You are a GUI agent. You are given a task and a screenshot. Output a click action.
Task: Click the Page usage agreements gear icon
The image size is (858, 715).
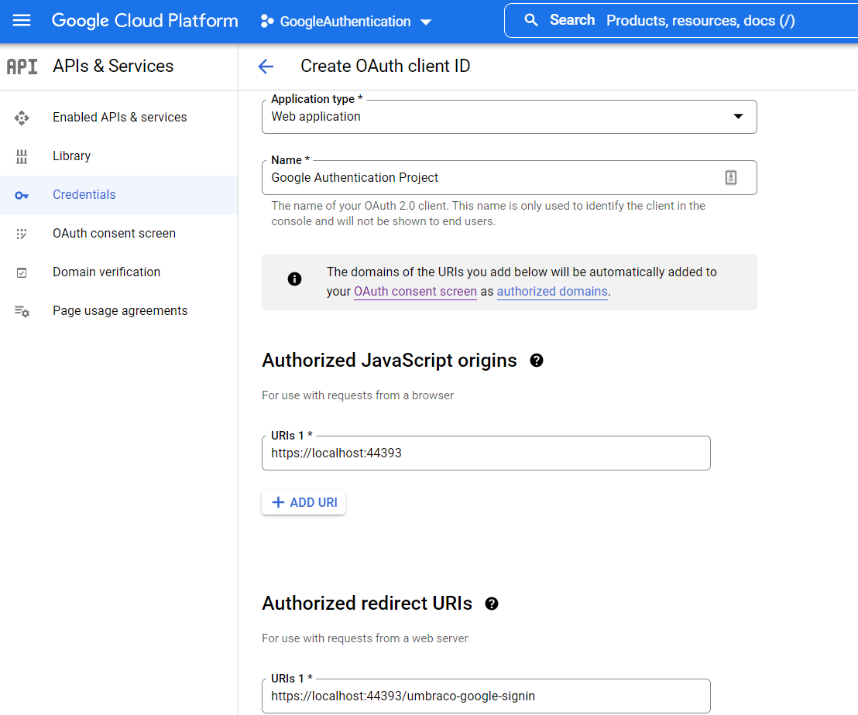[x=22, y=312]
